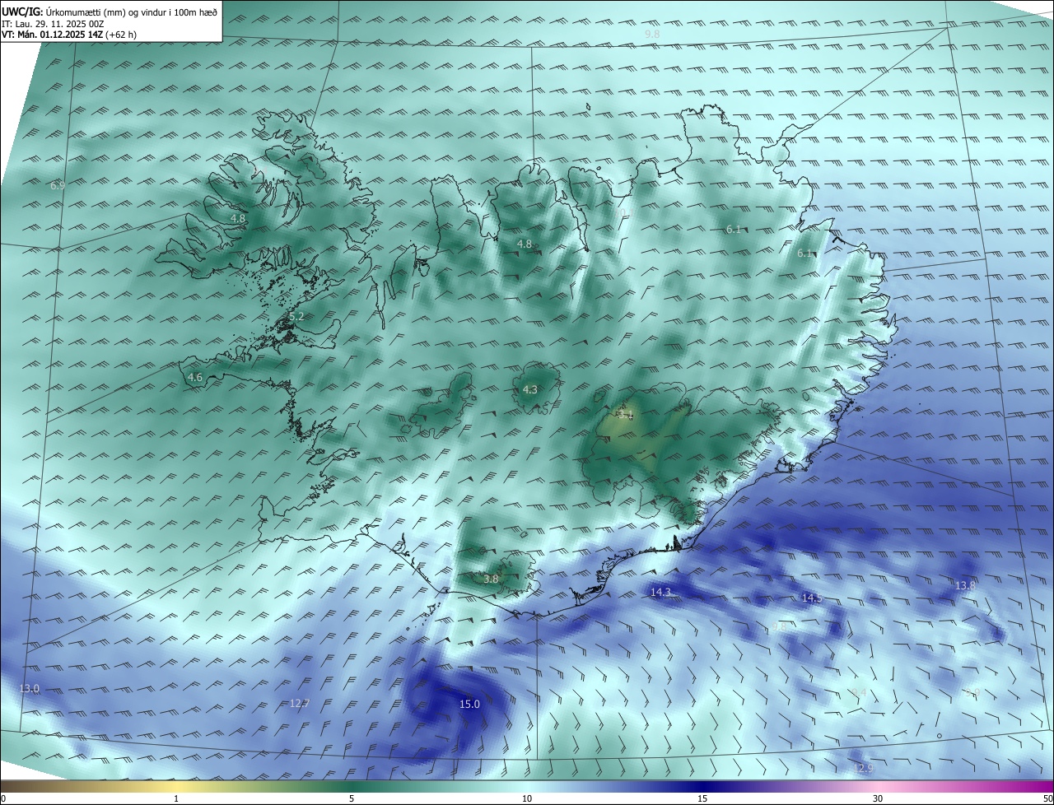Click the 9.8 value north of Iceland
This screenshot has width=1054, height=805.
click(652, 34)
